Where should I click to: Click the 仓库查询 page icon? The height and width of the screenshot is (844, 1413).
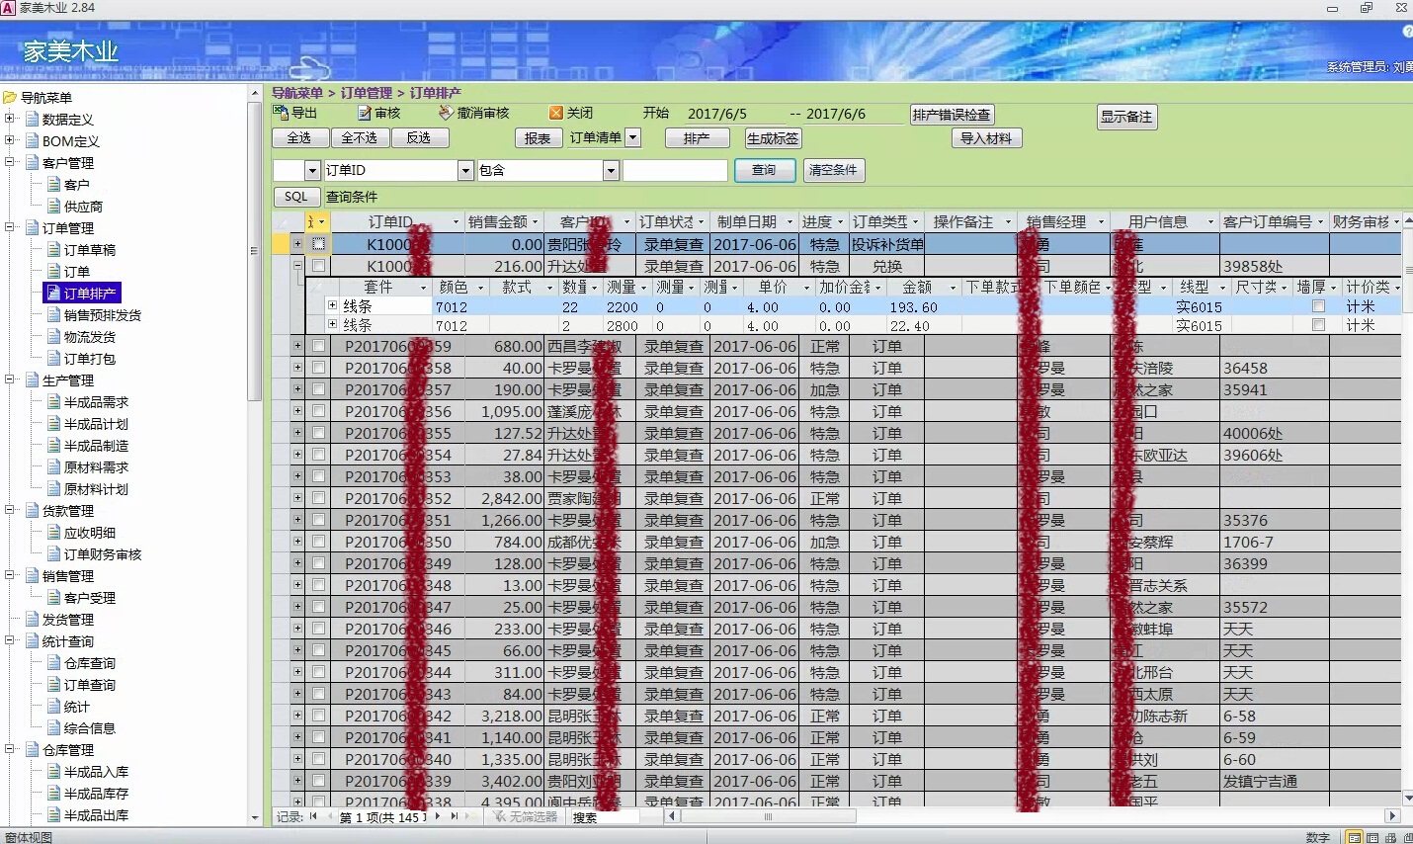(x=54, y=663)
